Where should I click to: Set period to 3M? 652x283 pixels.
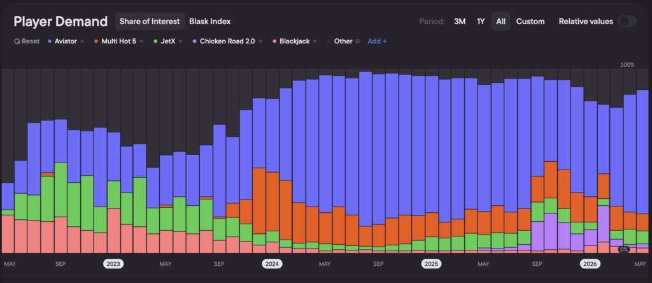460,21
